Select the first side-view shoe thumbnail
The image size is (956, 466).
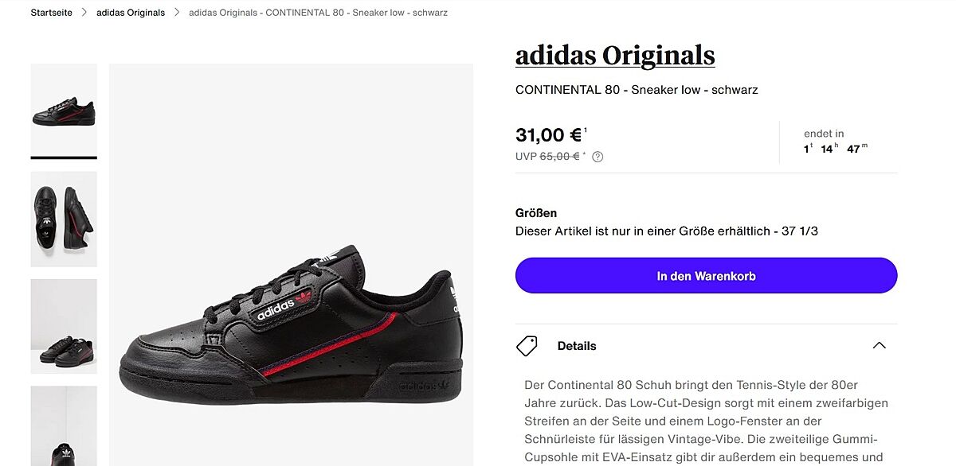[64, 111]
